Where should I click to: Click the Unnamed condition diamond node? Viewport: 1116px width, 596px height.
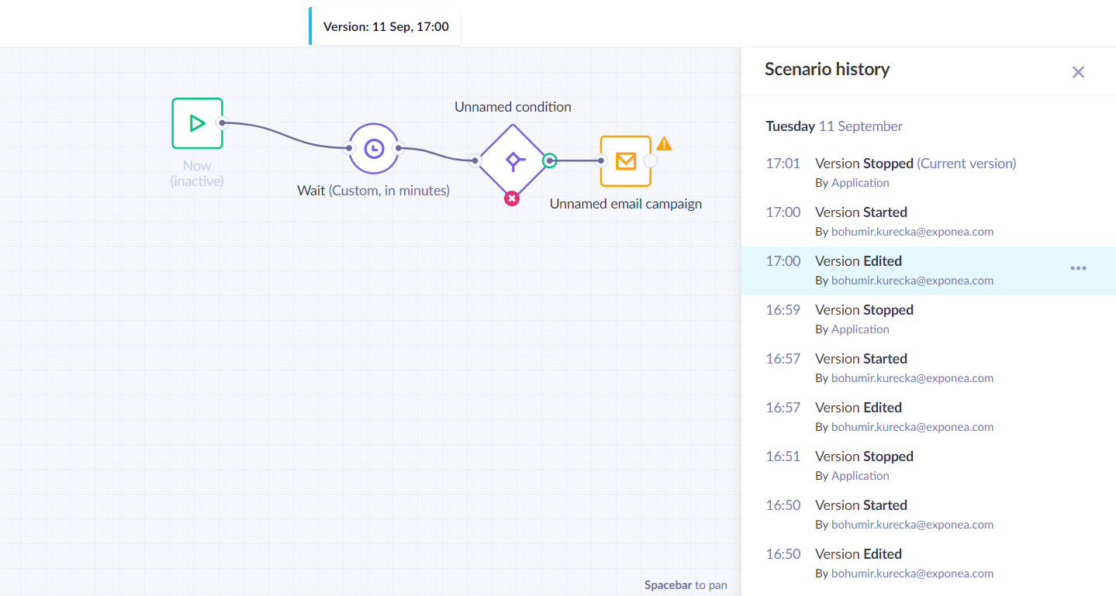(513, 160)
